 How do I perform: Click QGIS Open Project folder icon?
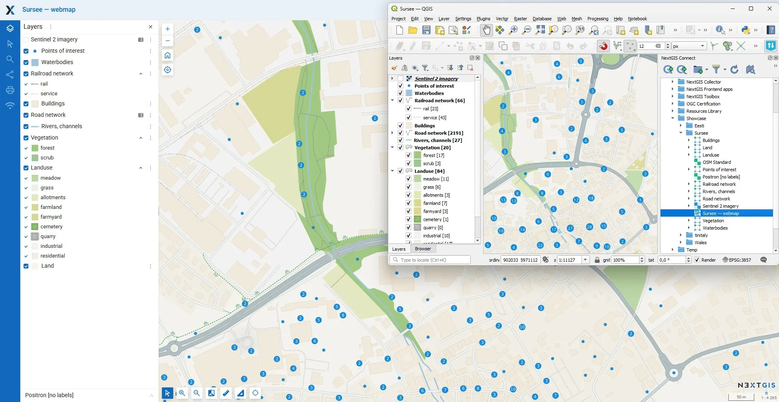413,30
